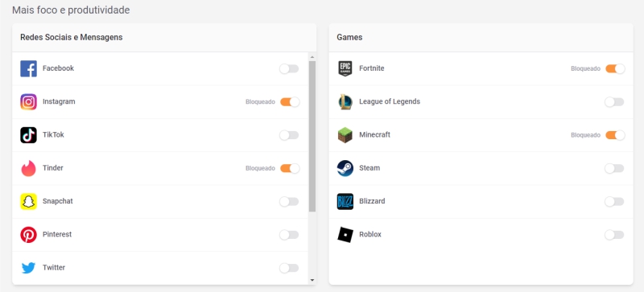Click the Tinder flame icon
Viewport: 644px width, 292px height.
pyautogui.click(x=28, y=168)
